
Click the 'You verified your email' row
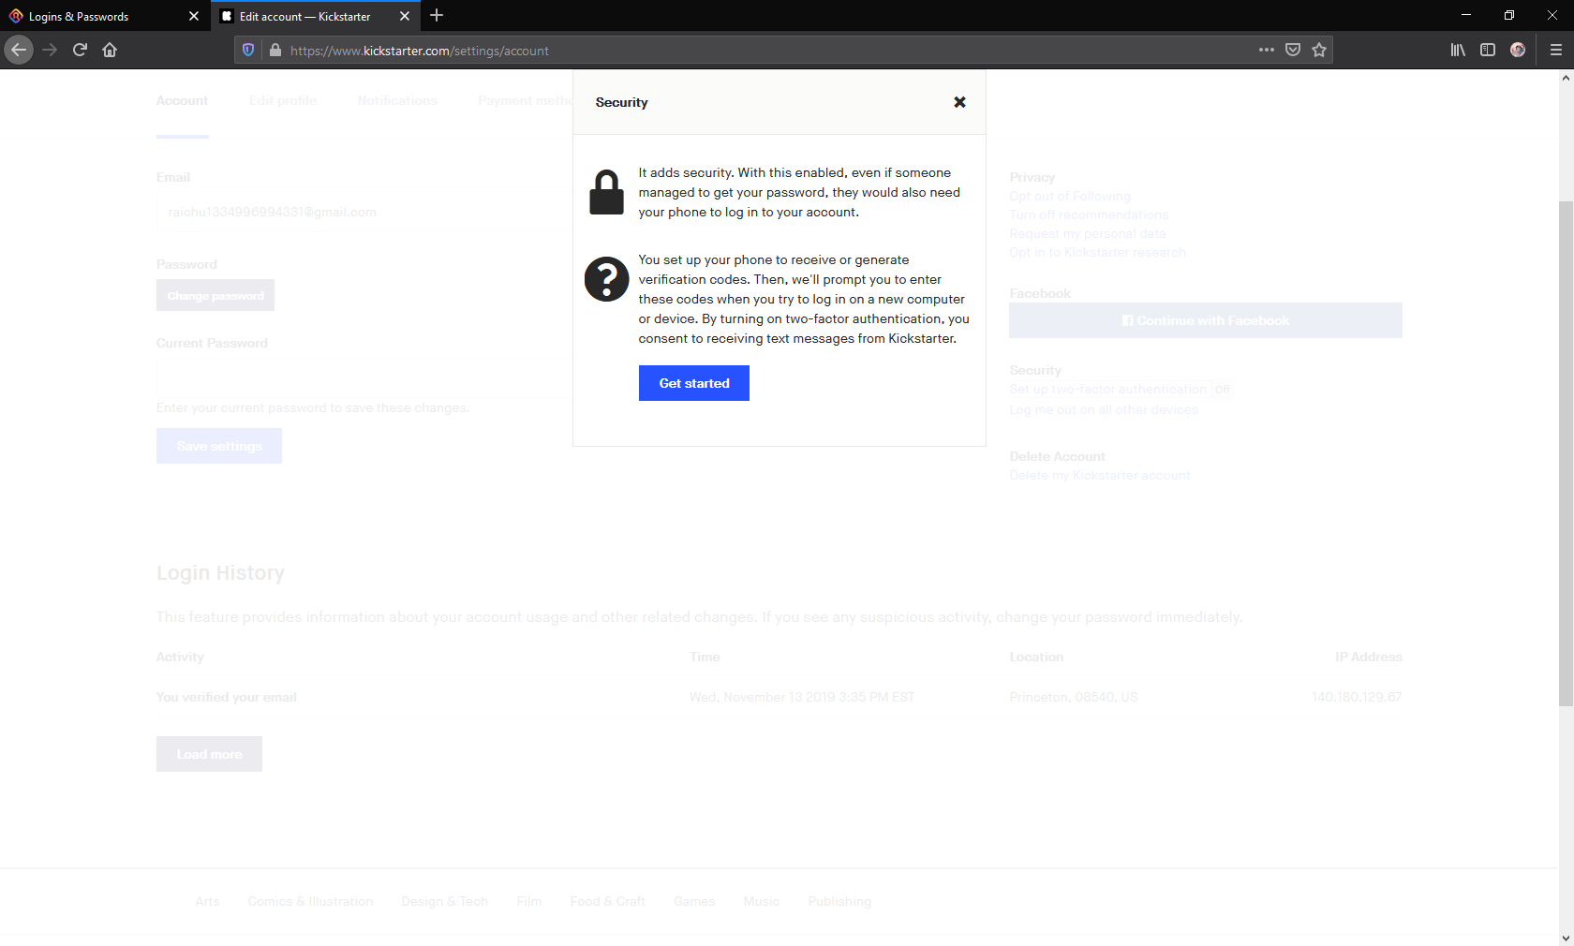[780, 697]
